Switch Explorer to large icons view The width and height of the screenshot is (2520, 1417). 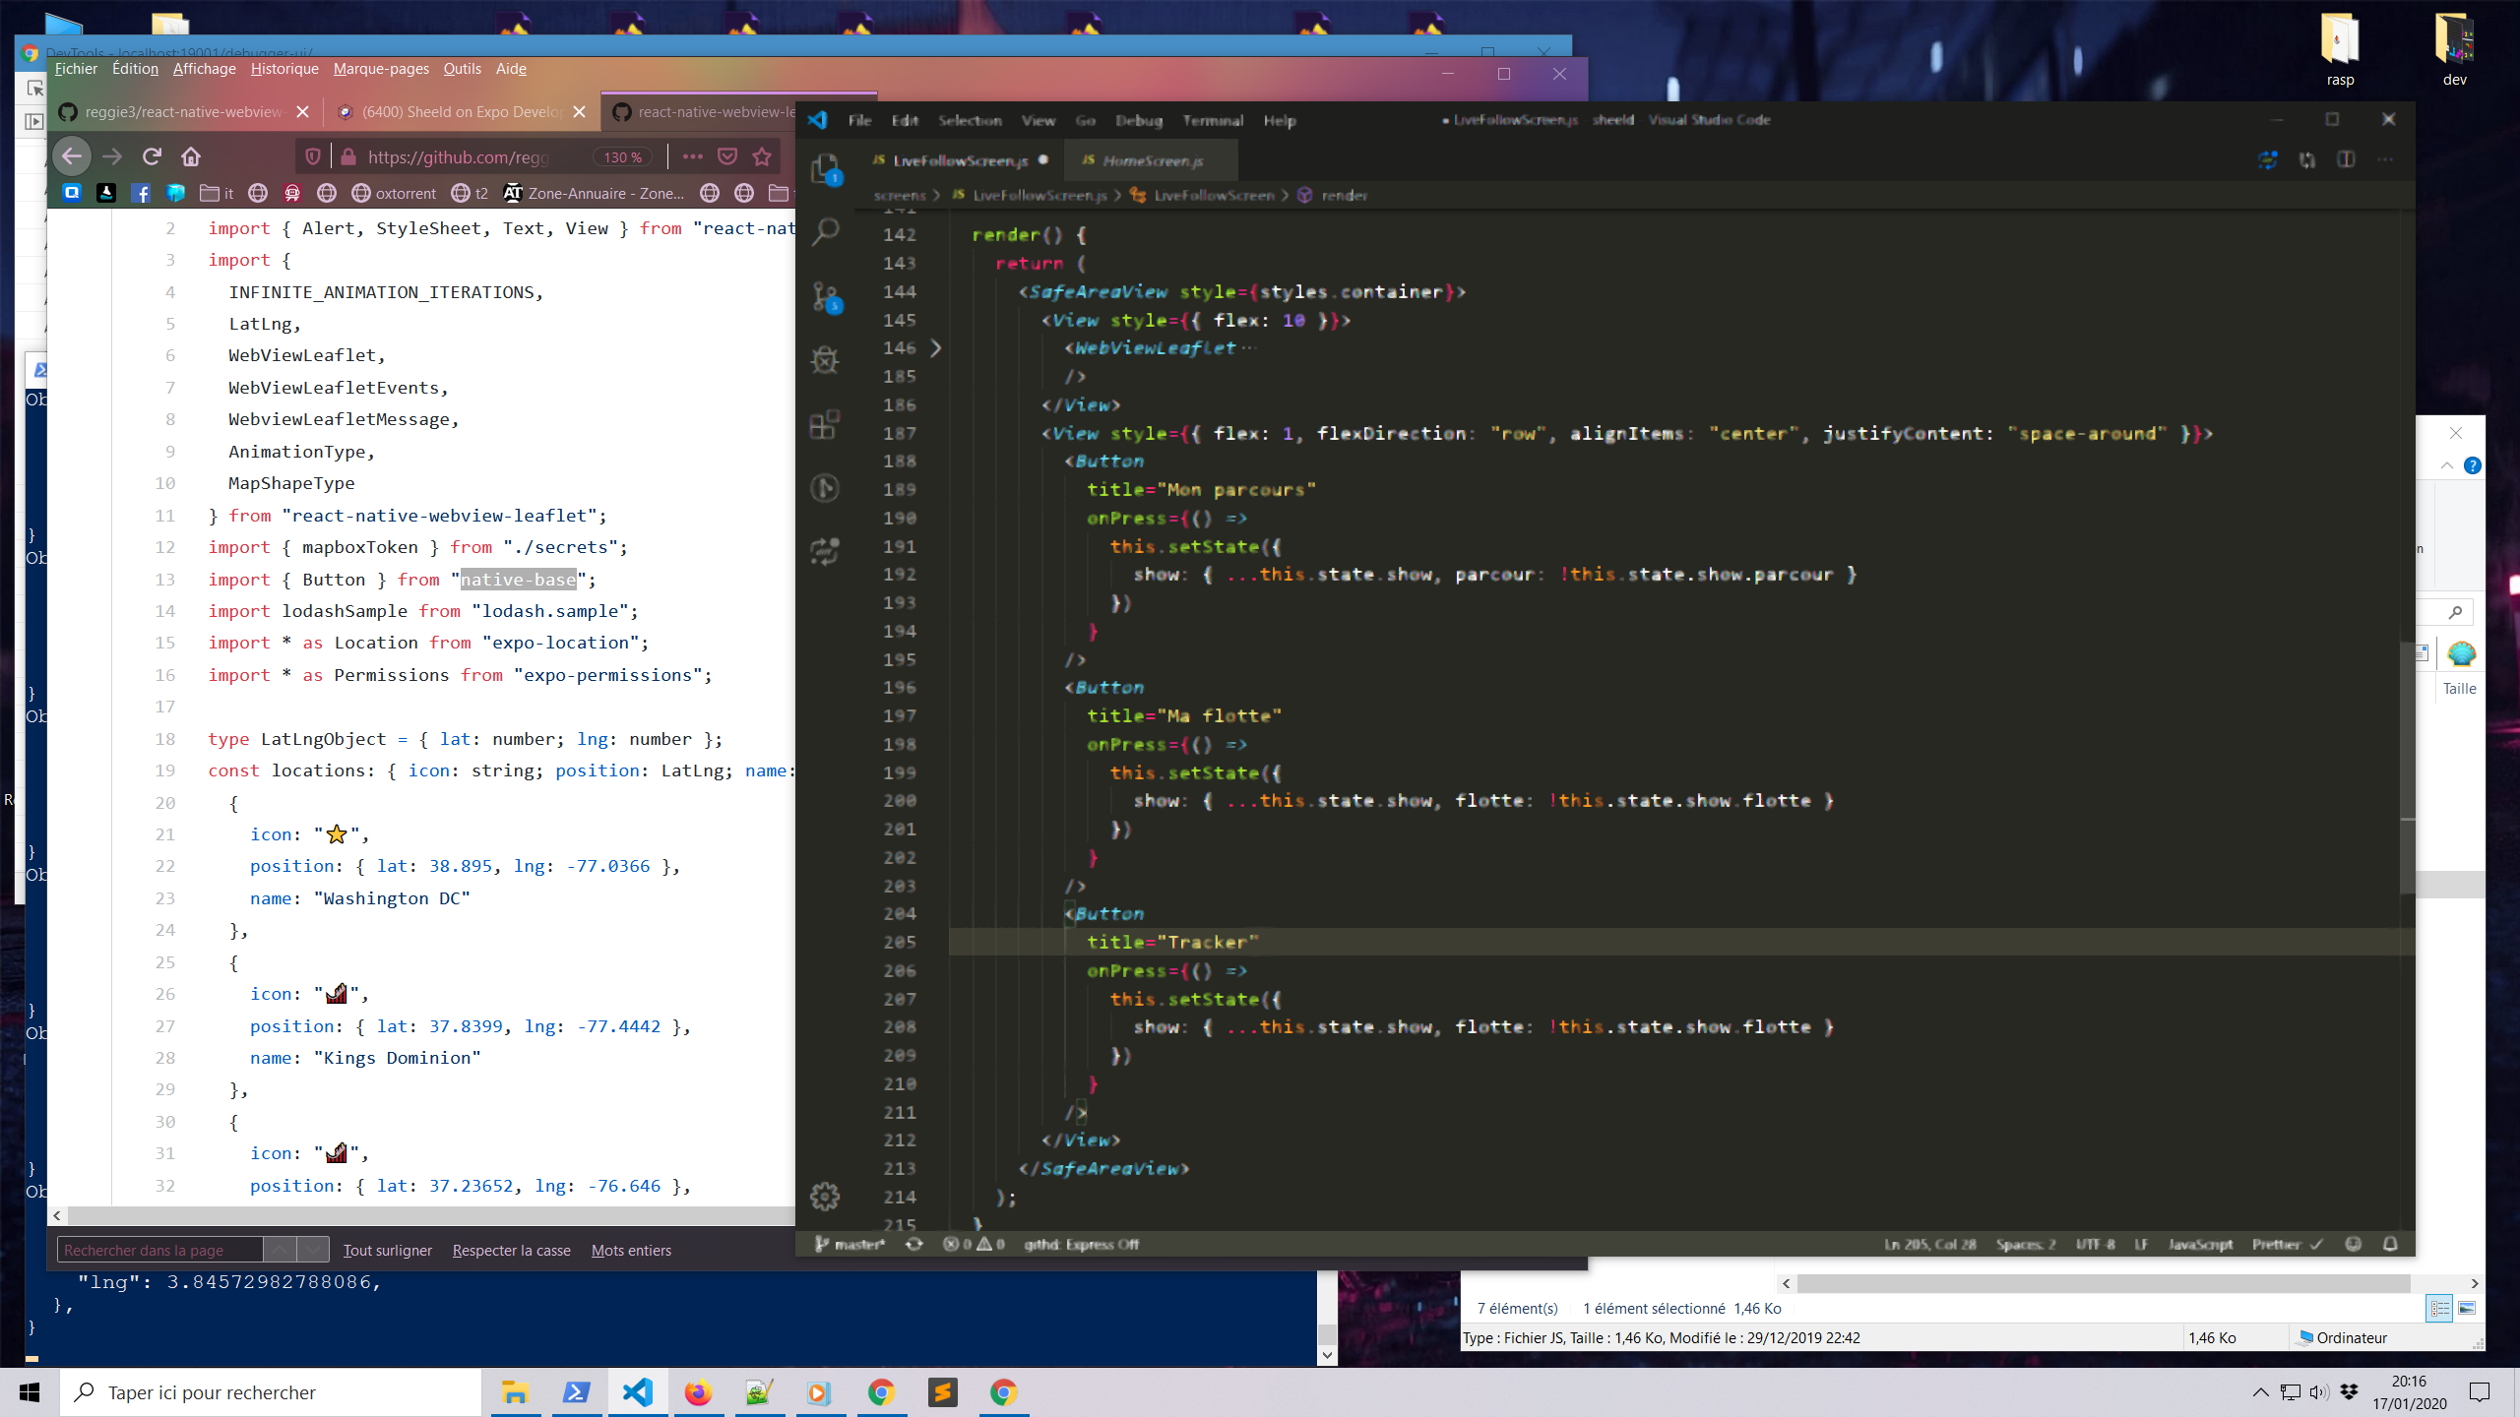pos(2466,1308)
